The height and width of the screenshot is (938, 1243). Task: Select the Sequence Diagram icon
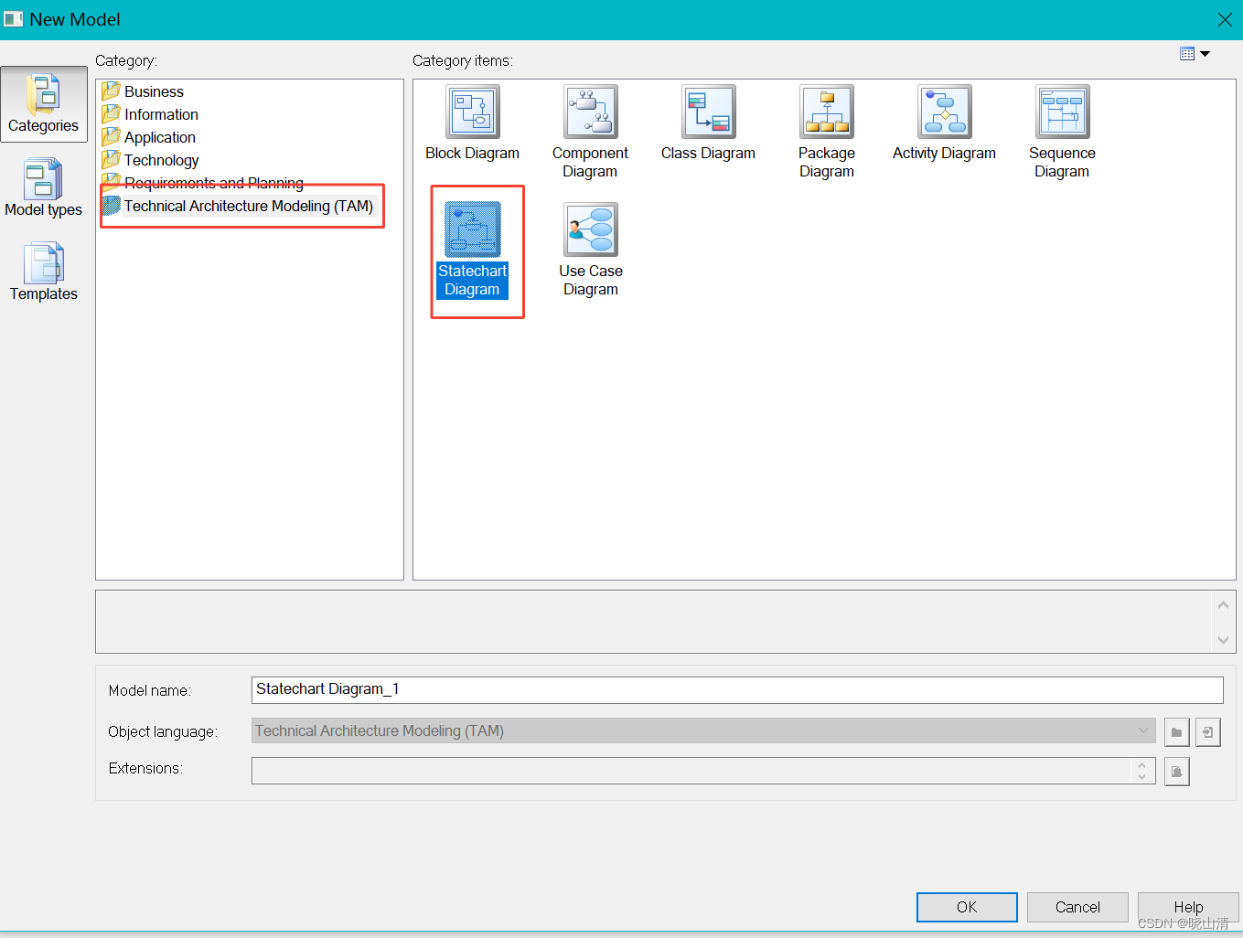tap(1062, 112)
